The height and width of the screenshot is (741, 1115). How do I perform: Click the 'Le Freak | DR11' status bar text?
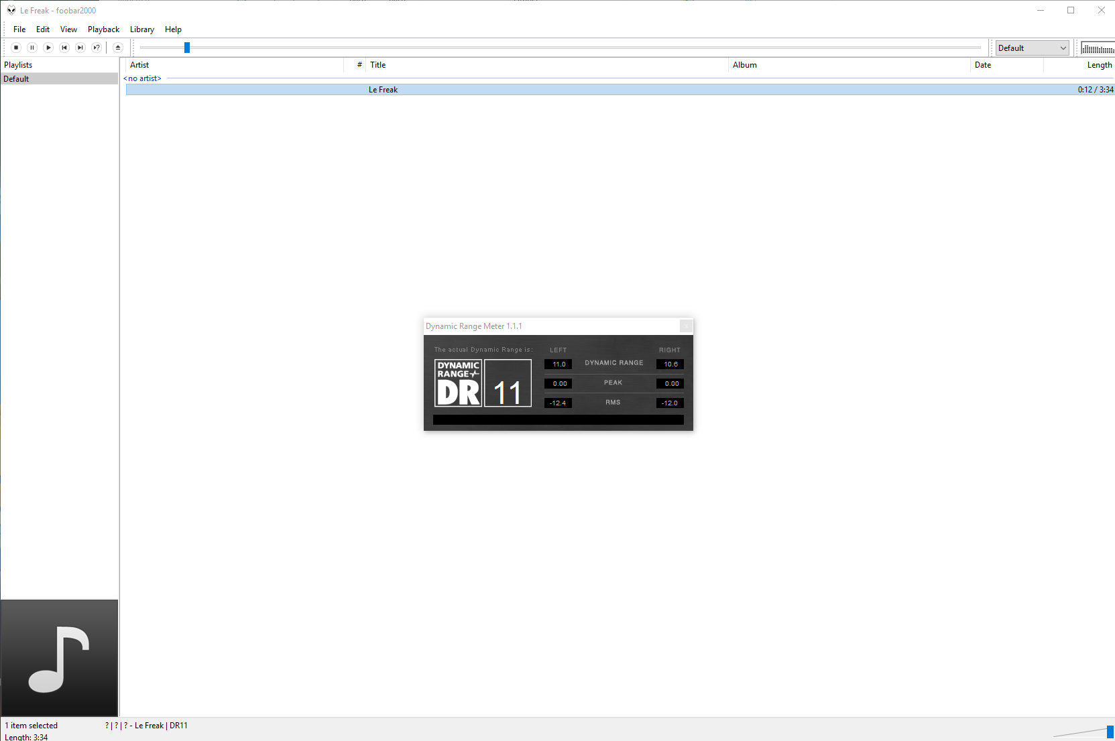click(161, 726)
